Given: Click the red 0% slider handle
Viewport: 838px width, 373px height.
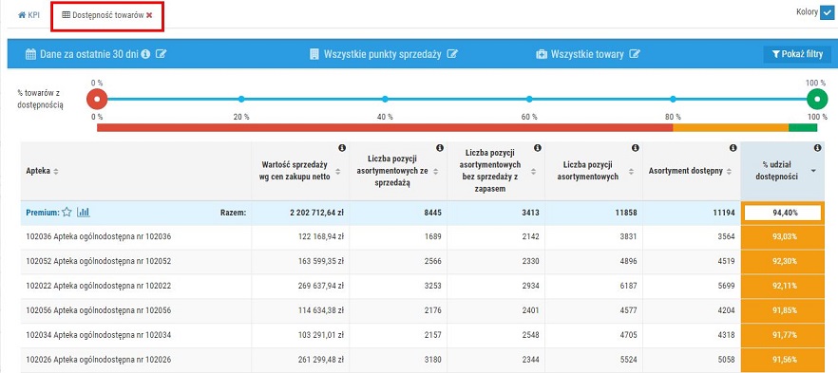Looking at the screenshot, I should click(x=97, y=100).
